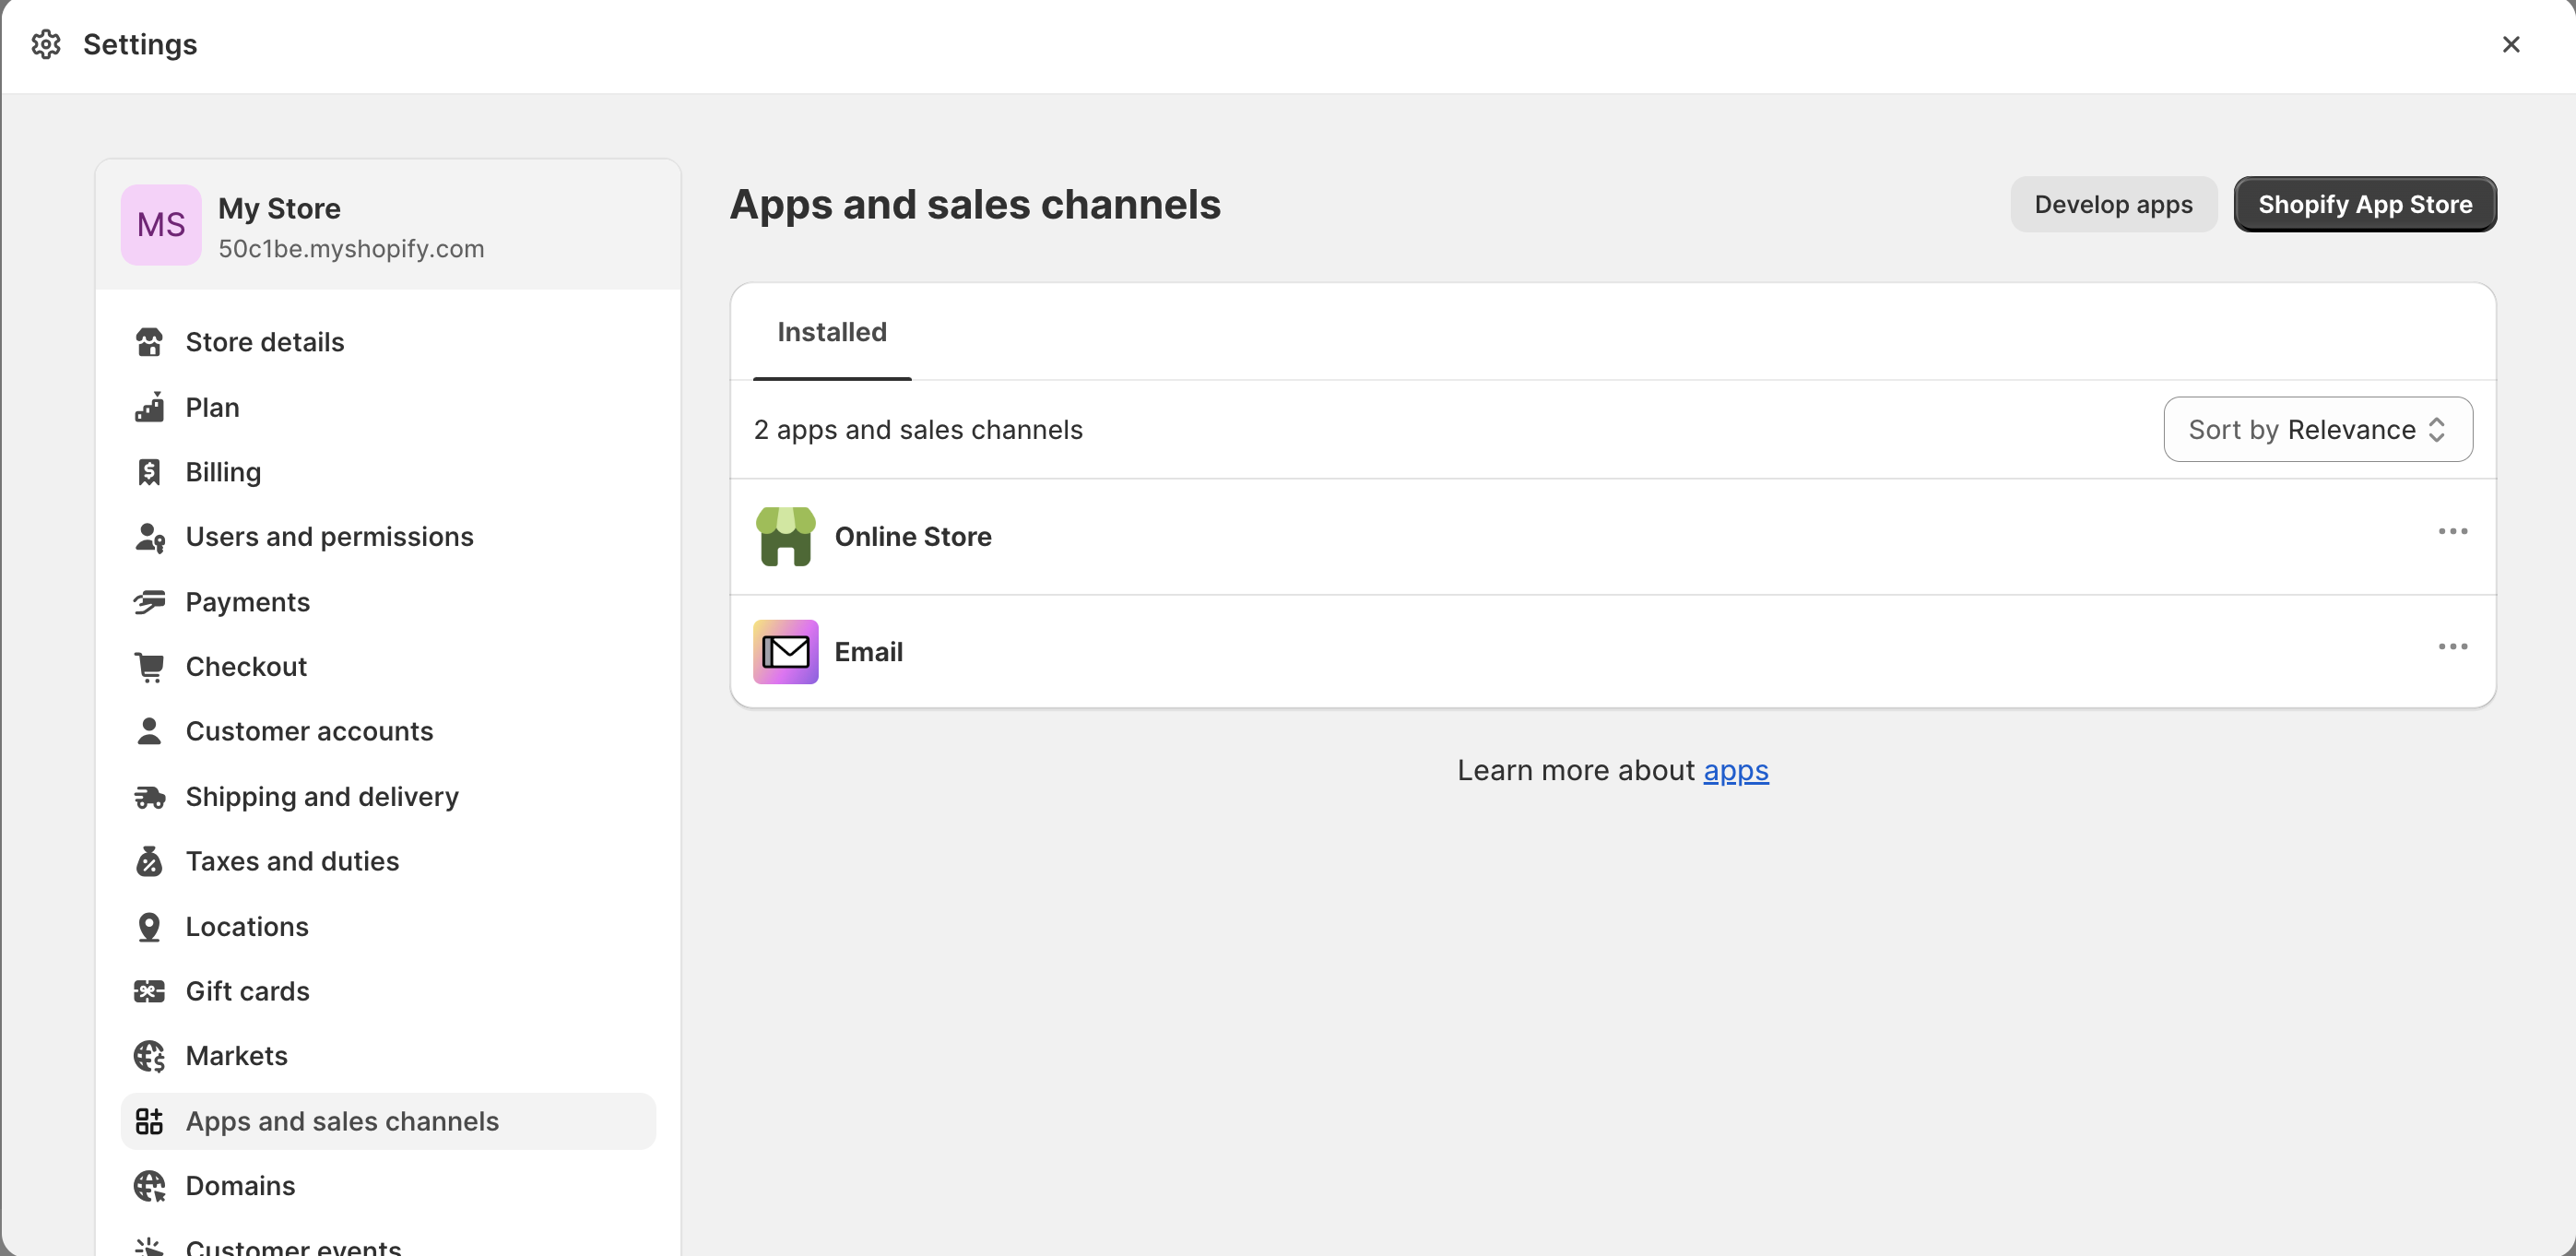Click the Settings gear icon
2576x1256 pixels.
click(46, 44)
